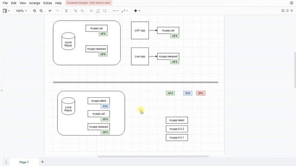This screenshot has width=296, height=166.
Task: Select the Page-1 tab
Action: 24,162
